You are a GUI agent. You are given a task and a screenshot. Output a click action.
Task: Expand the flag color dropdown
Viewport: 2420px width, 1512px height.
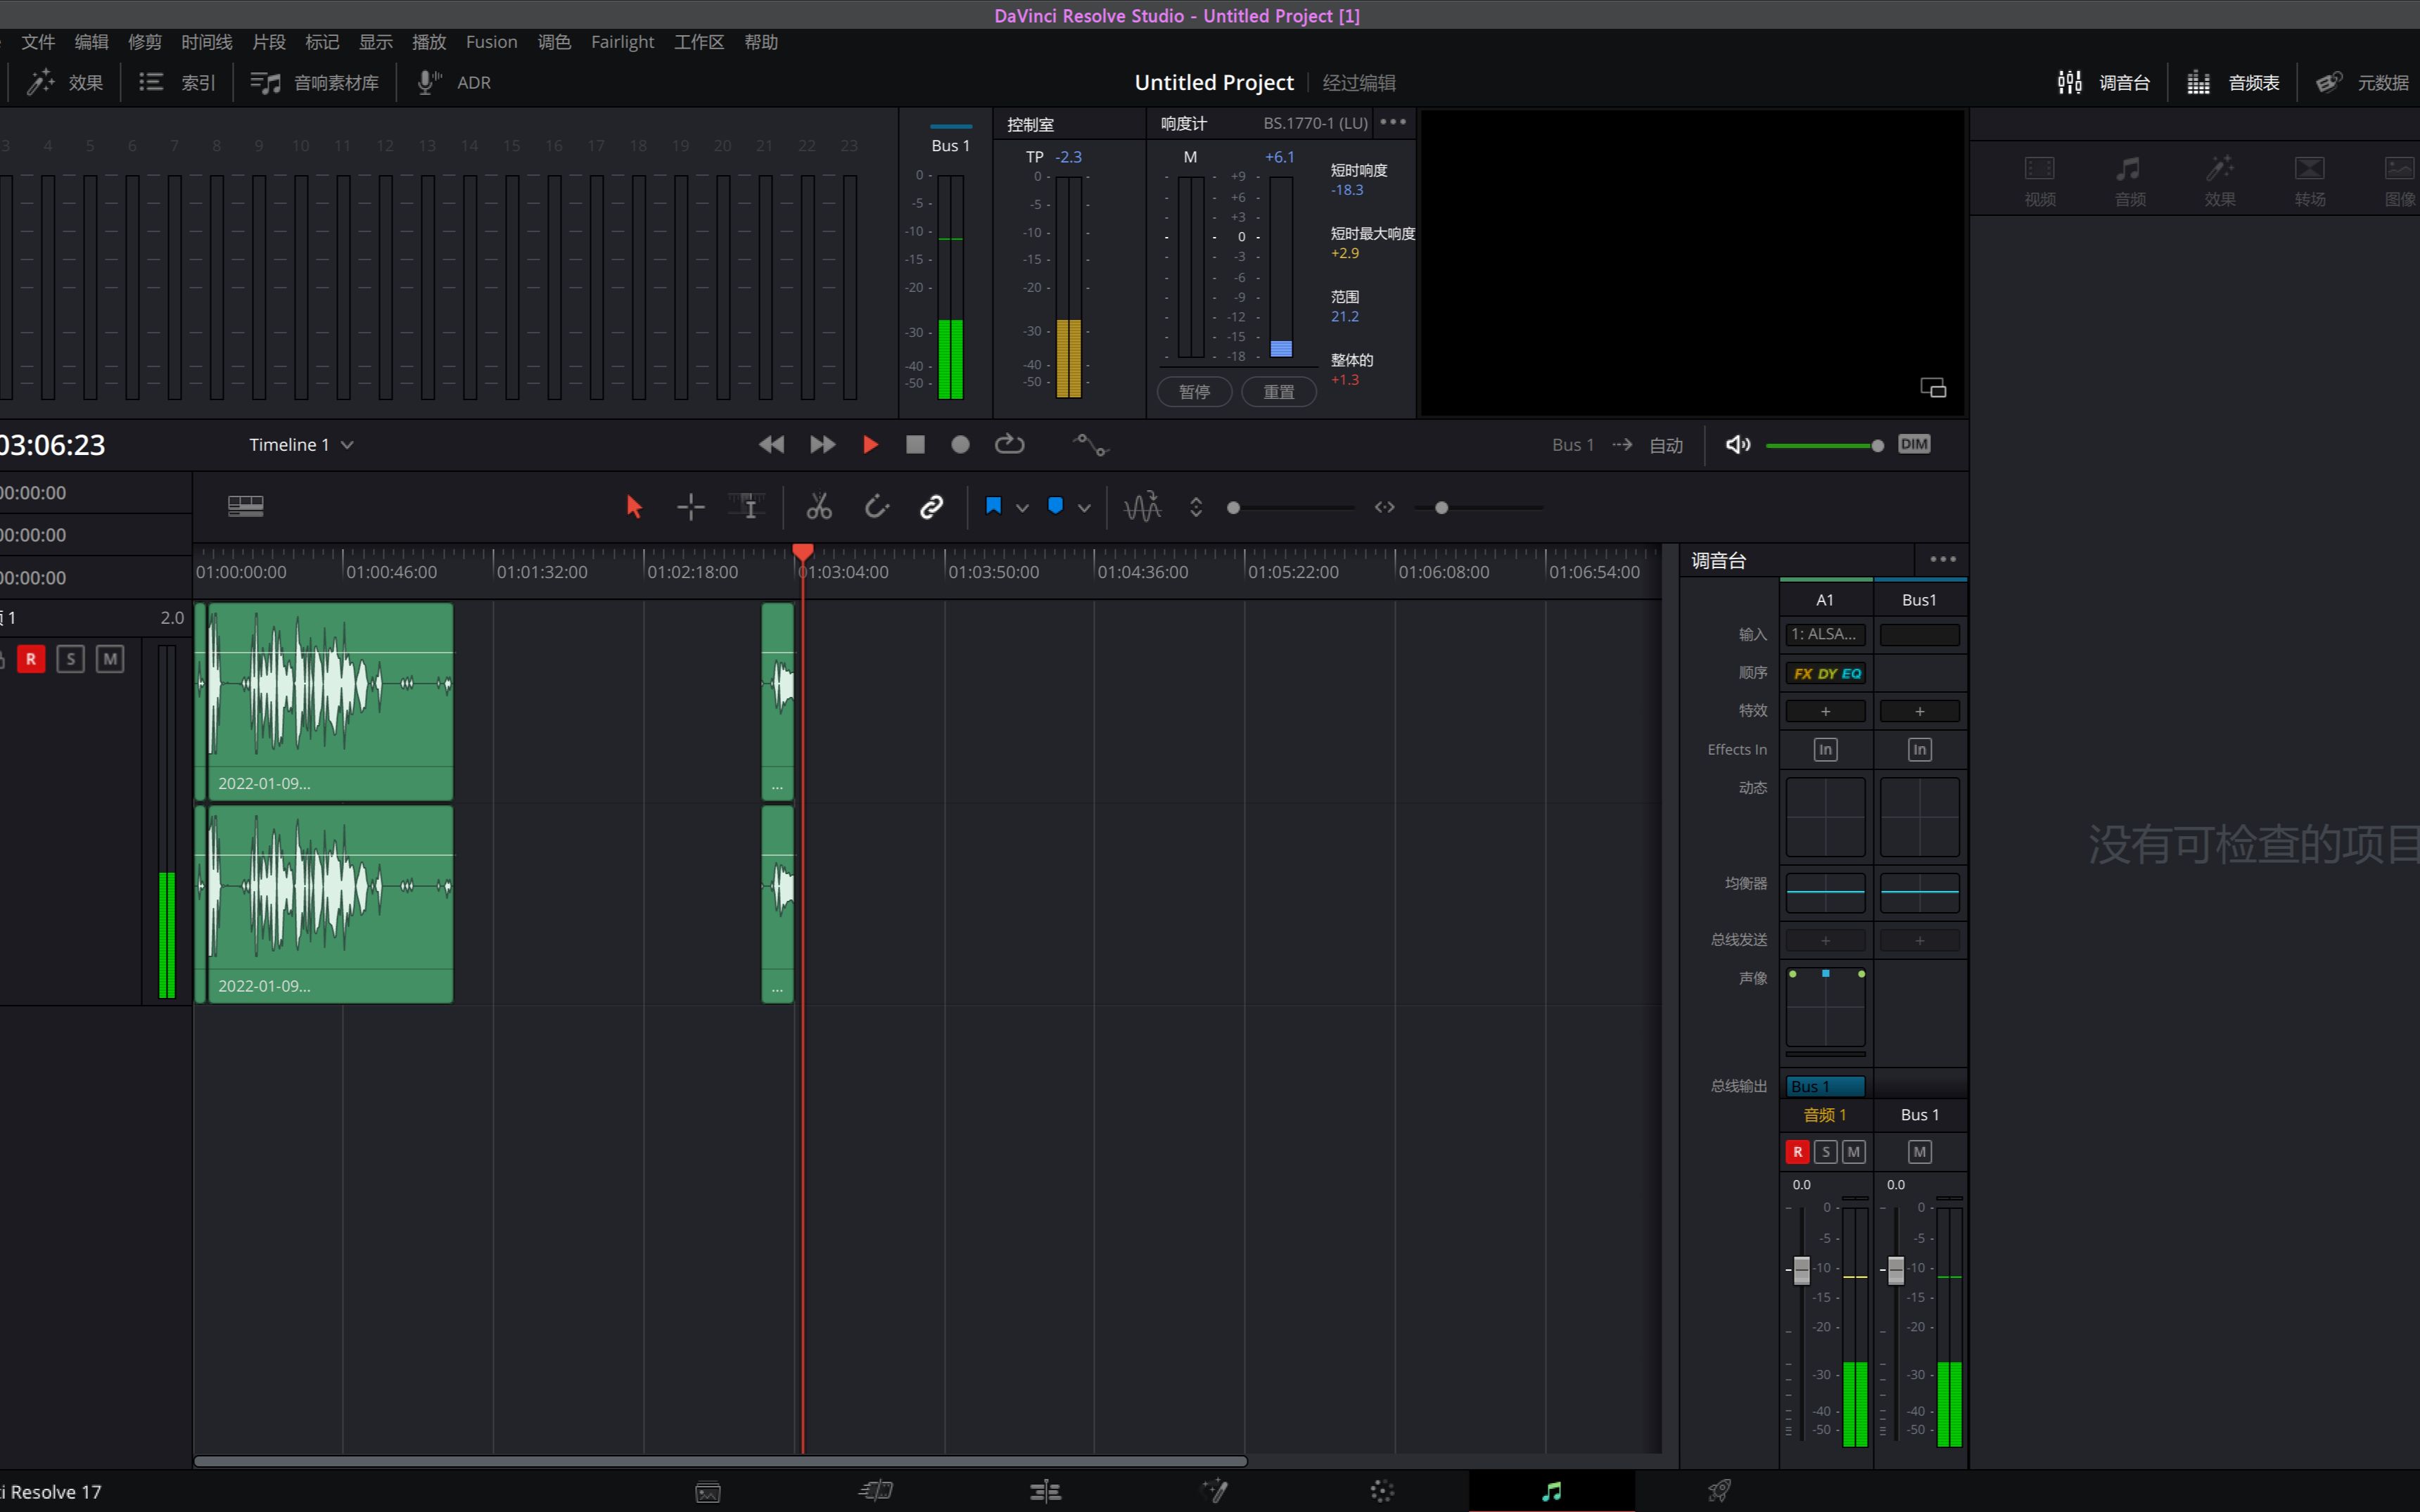(1022, 508)
